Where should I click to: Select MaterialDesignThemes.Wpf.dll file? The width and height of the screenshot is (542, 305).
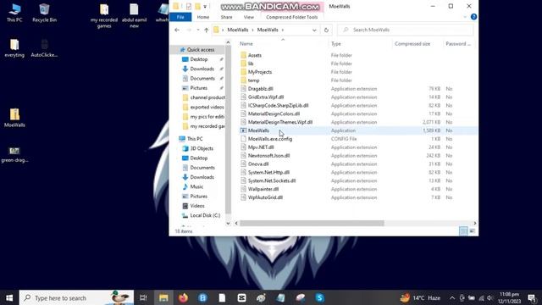pos(280,122)
